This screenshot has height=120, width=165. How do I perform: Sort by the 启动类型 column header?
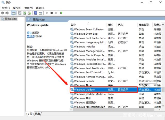point(144,25)
